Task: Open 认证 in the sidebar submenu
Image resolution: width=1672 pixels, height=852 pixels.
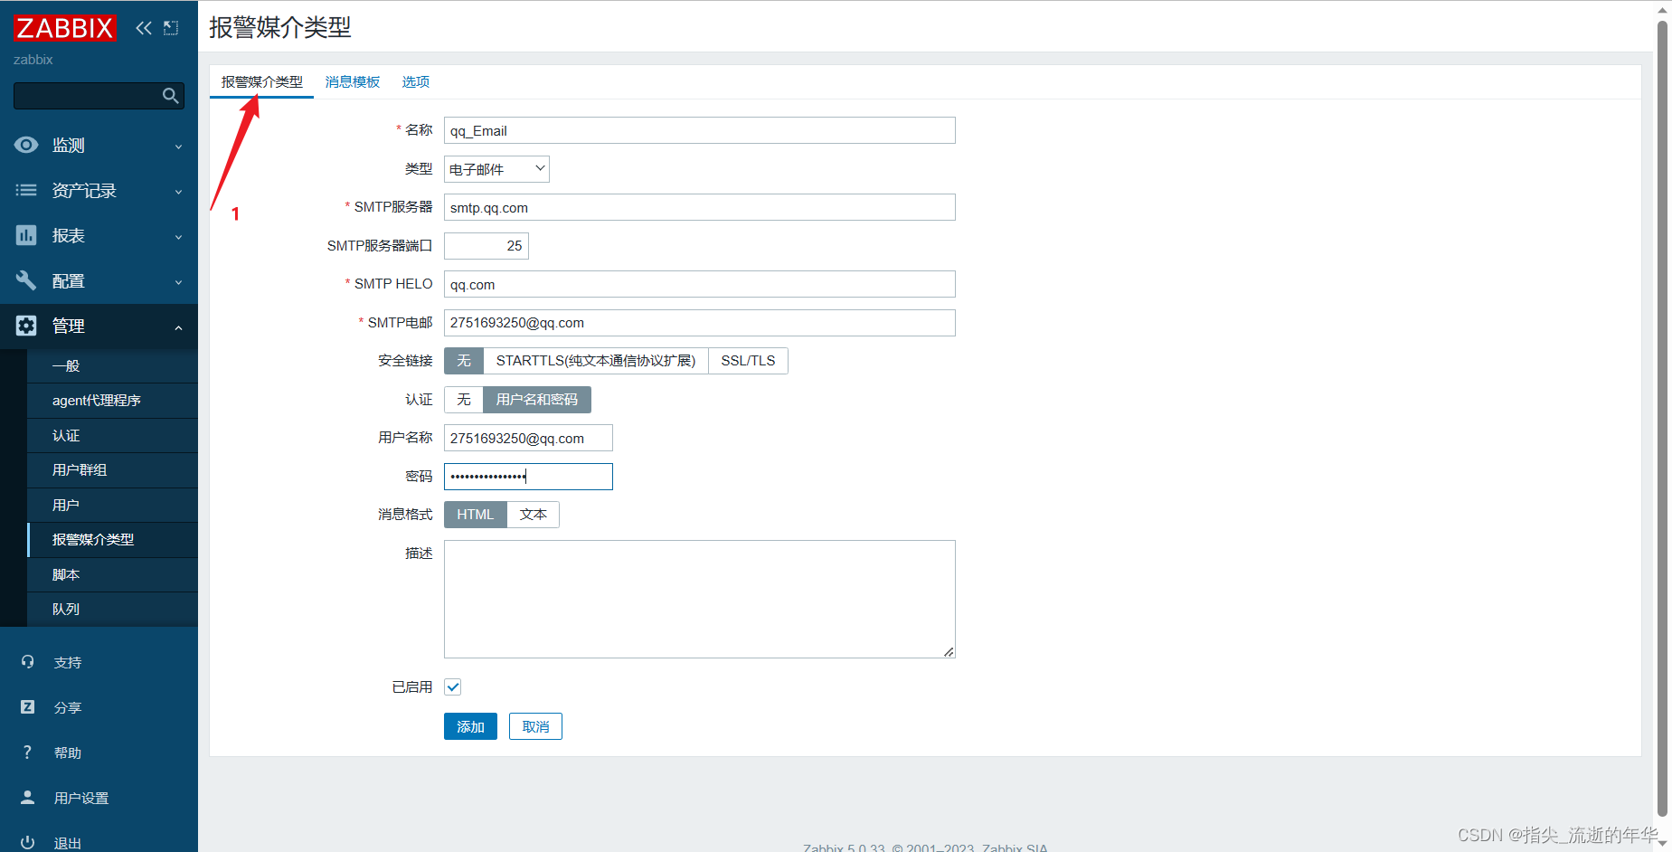Action: coord(112,435)
